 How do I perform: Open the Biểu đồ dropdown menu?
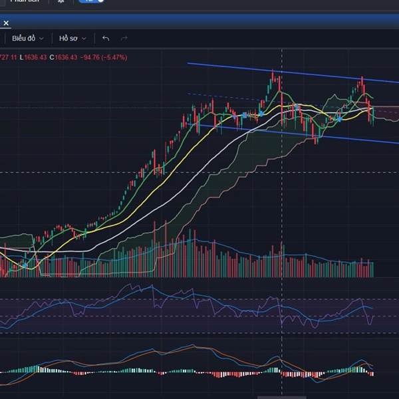point(27,39)
